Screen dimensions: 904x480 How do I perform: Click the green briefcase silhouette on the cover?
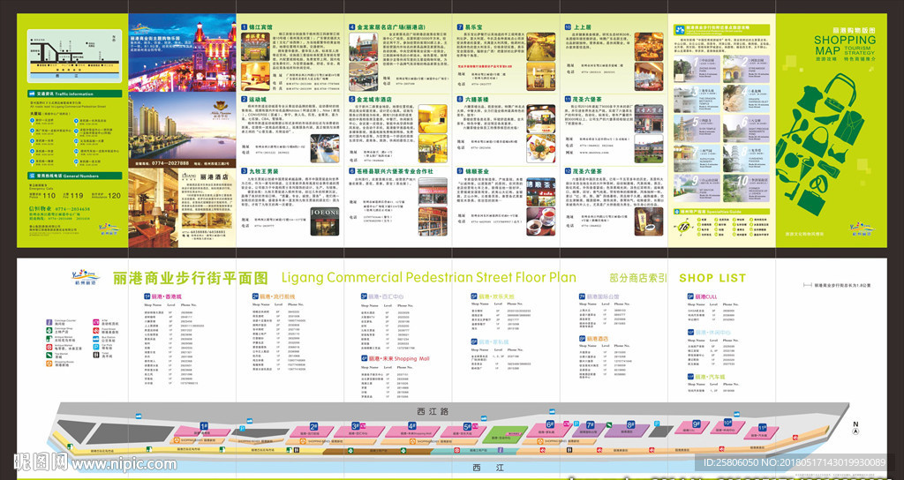[812, 201]
